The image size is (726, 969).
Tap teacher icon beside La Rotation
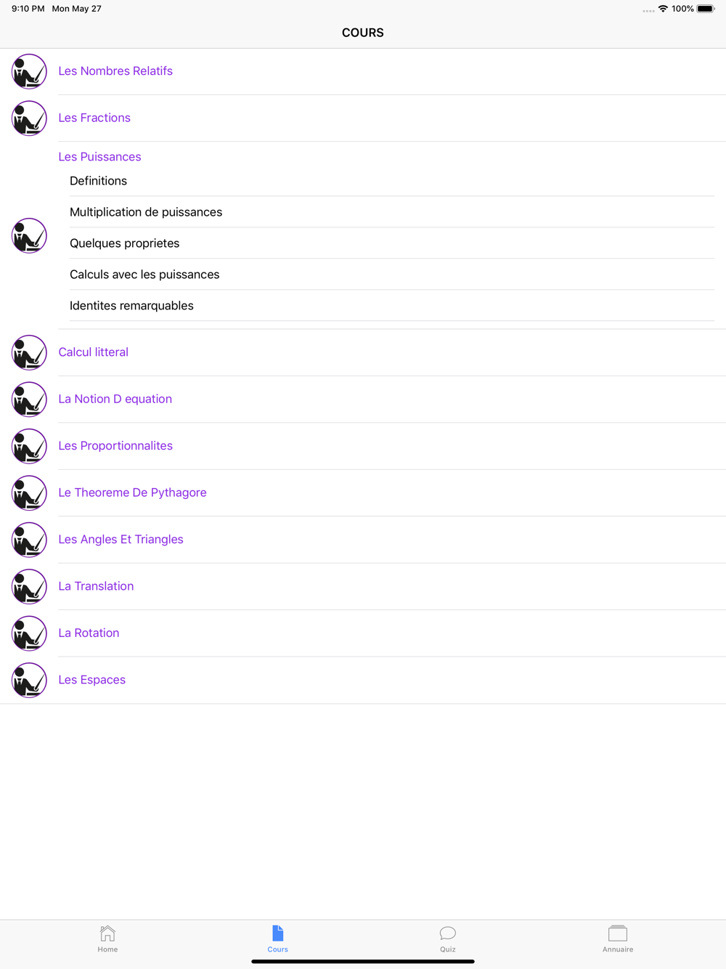click(29, 633)
